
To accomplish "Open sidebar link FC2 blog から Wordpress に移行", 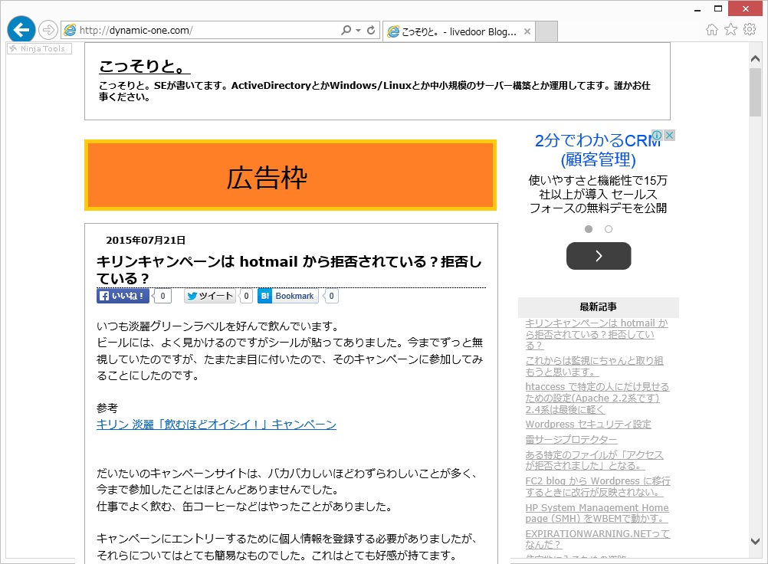I will coord(598,487).
